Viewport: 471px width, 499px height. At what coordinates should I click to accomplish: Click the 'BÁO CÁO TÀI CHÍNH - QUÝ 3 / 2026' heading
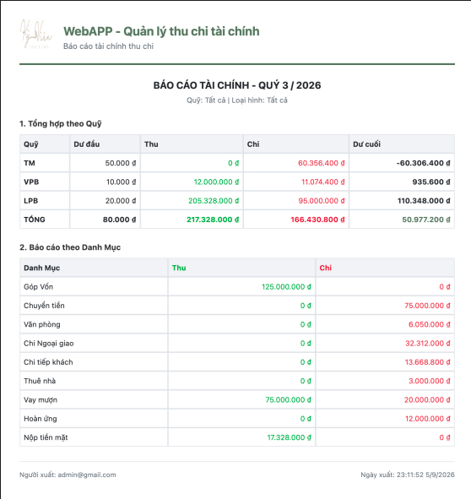pos(237,85)
